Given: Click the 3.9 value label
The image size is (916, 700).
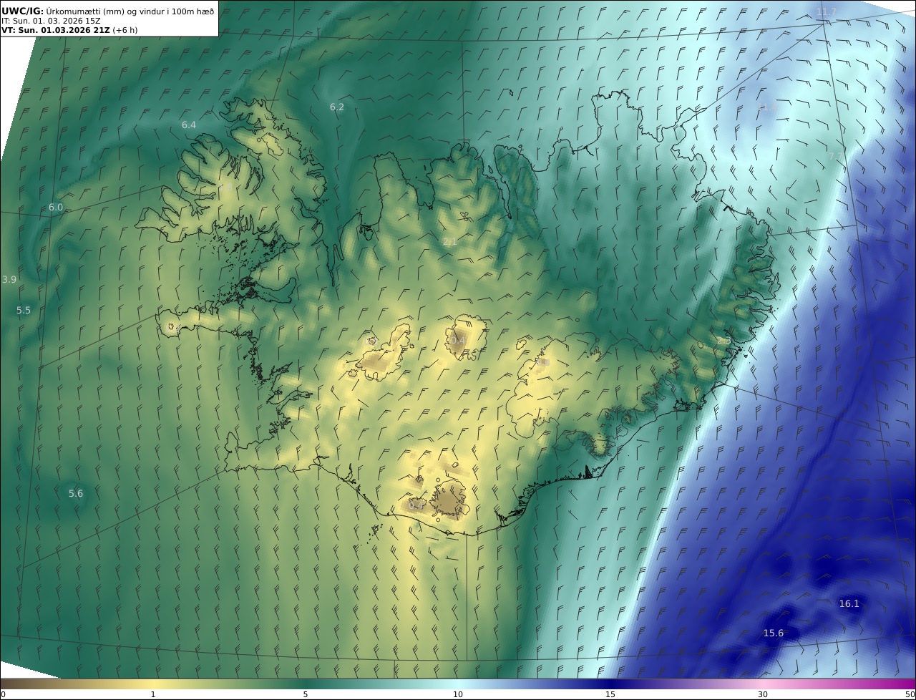Looking at the screenshot, I should coord(9,279).
